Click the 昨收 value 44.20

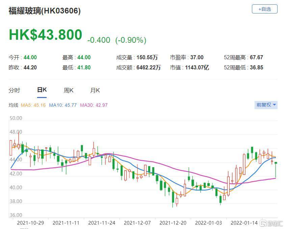tap(30, 68)
